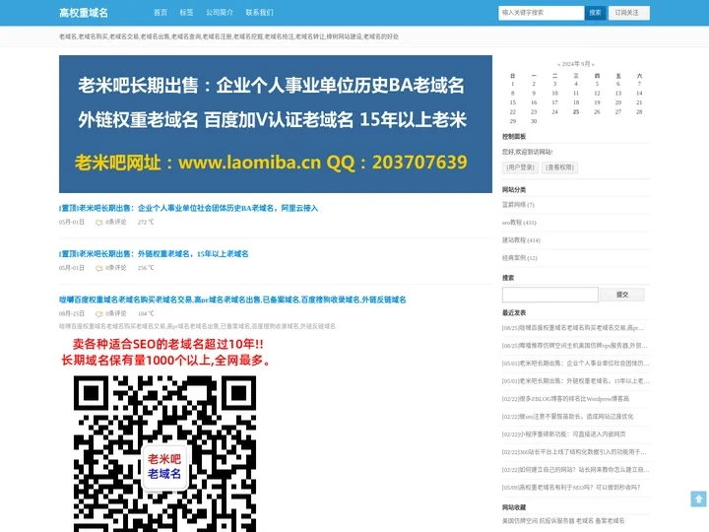Click the 抗投诉服务器 bookmark link
The width and height of the screenshot is (709, 532).
[556, 521]
